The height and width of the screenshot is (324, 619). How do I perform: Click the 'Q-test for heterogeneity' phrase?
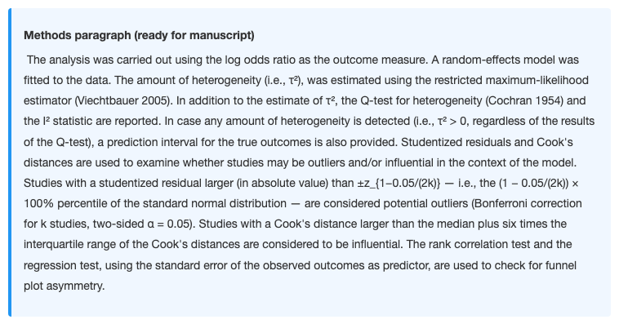[x=421, y=100]
